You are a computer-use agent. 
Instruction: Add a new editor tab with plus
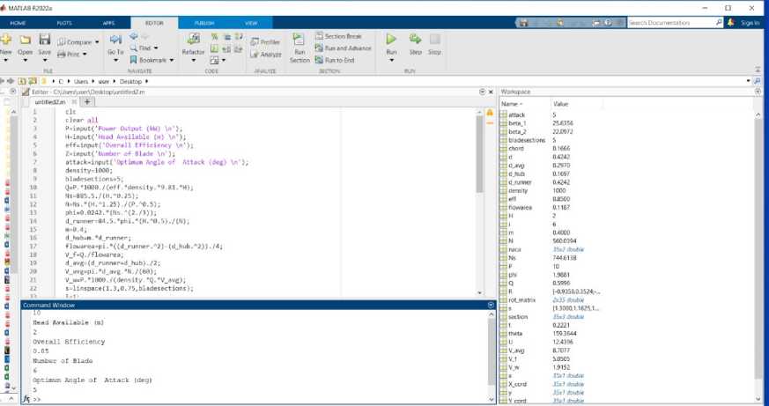[87, 101]
